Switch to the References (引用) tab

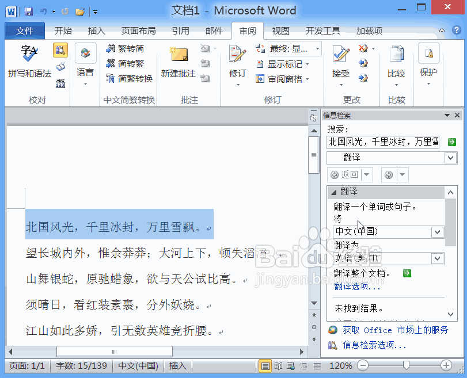coord(180,30)
